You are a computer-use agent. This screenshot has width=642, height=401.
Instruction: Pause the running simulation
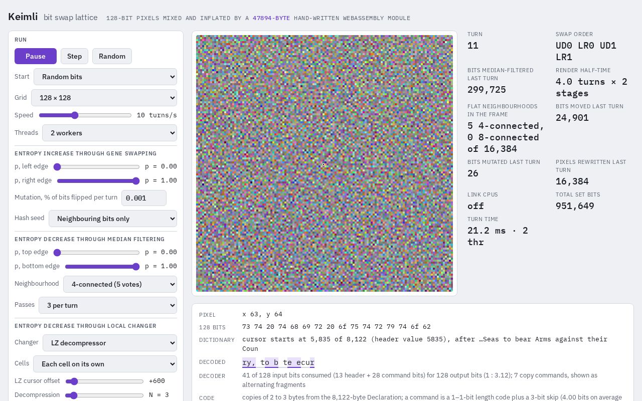[x=36, y=56]
